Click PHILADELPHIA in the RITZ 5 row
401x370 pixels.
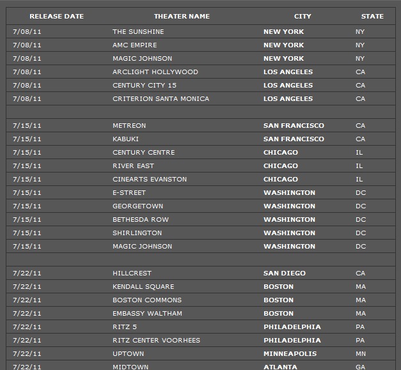click(292, 327)
